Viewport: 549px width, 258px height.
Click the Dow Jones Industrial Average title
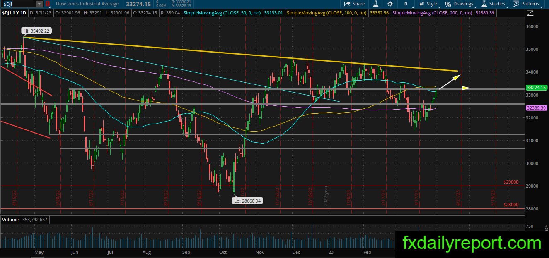[x=87, y=4]
